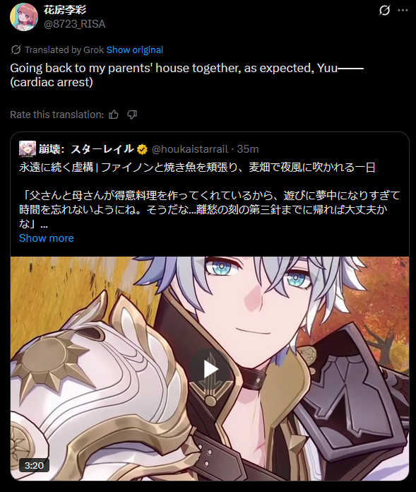
Task: Open the three-dot more options menu
Action: [403, 11]
